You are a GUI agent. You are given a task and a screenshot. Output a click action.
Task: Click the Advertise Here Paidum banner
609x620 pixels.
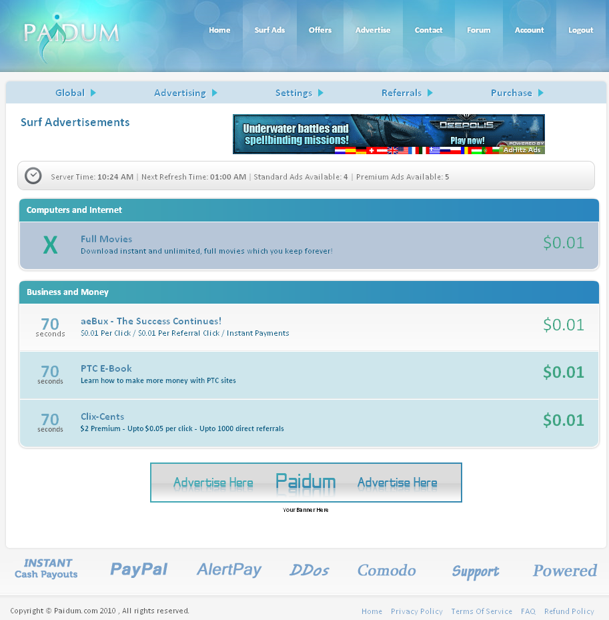(x=306, y=483)
